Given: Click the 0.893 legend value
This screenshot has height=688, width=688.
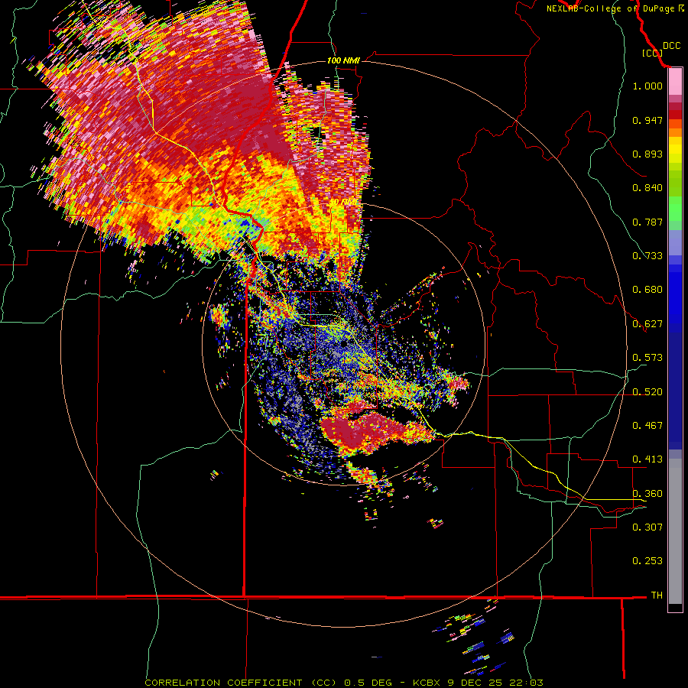Looking at the screenshot, I should coord(647,154).
